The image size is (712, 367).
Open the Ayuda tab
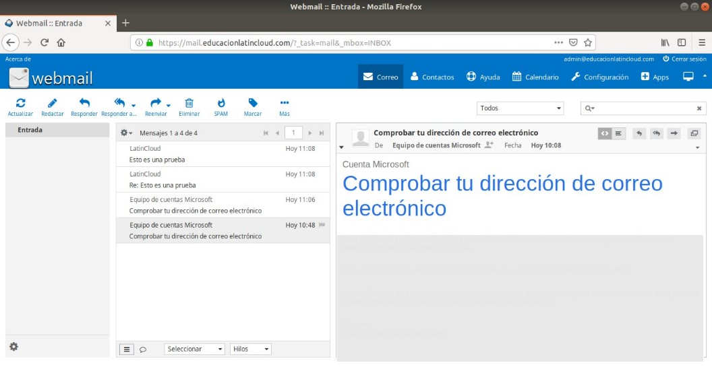483,77
